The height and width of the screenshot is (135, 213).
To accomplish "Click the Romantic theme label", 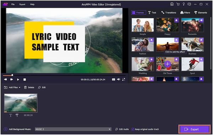I will (x=192, y=34).
